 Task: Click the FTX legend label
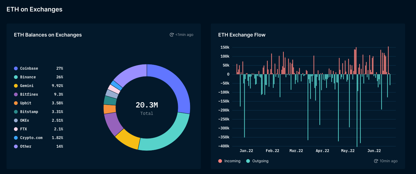pyautogui.click(x=24, y=129)
